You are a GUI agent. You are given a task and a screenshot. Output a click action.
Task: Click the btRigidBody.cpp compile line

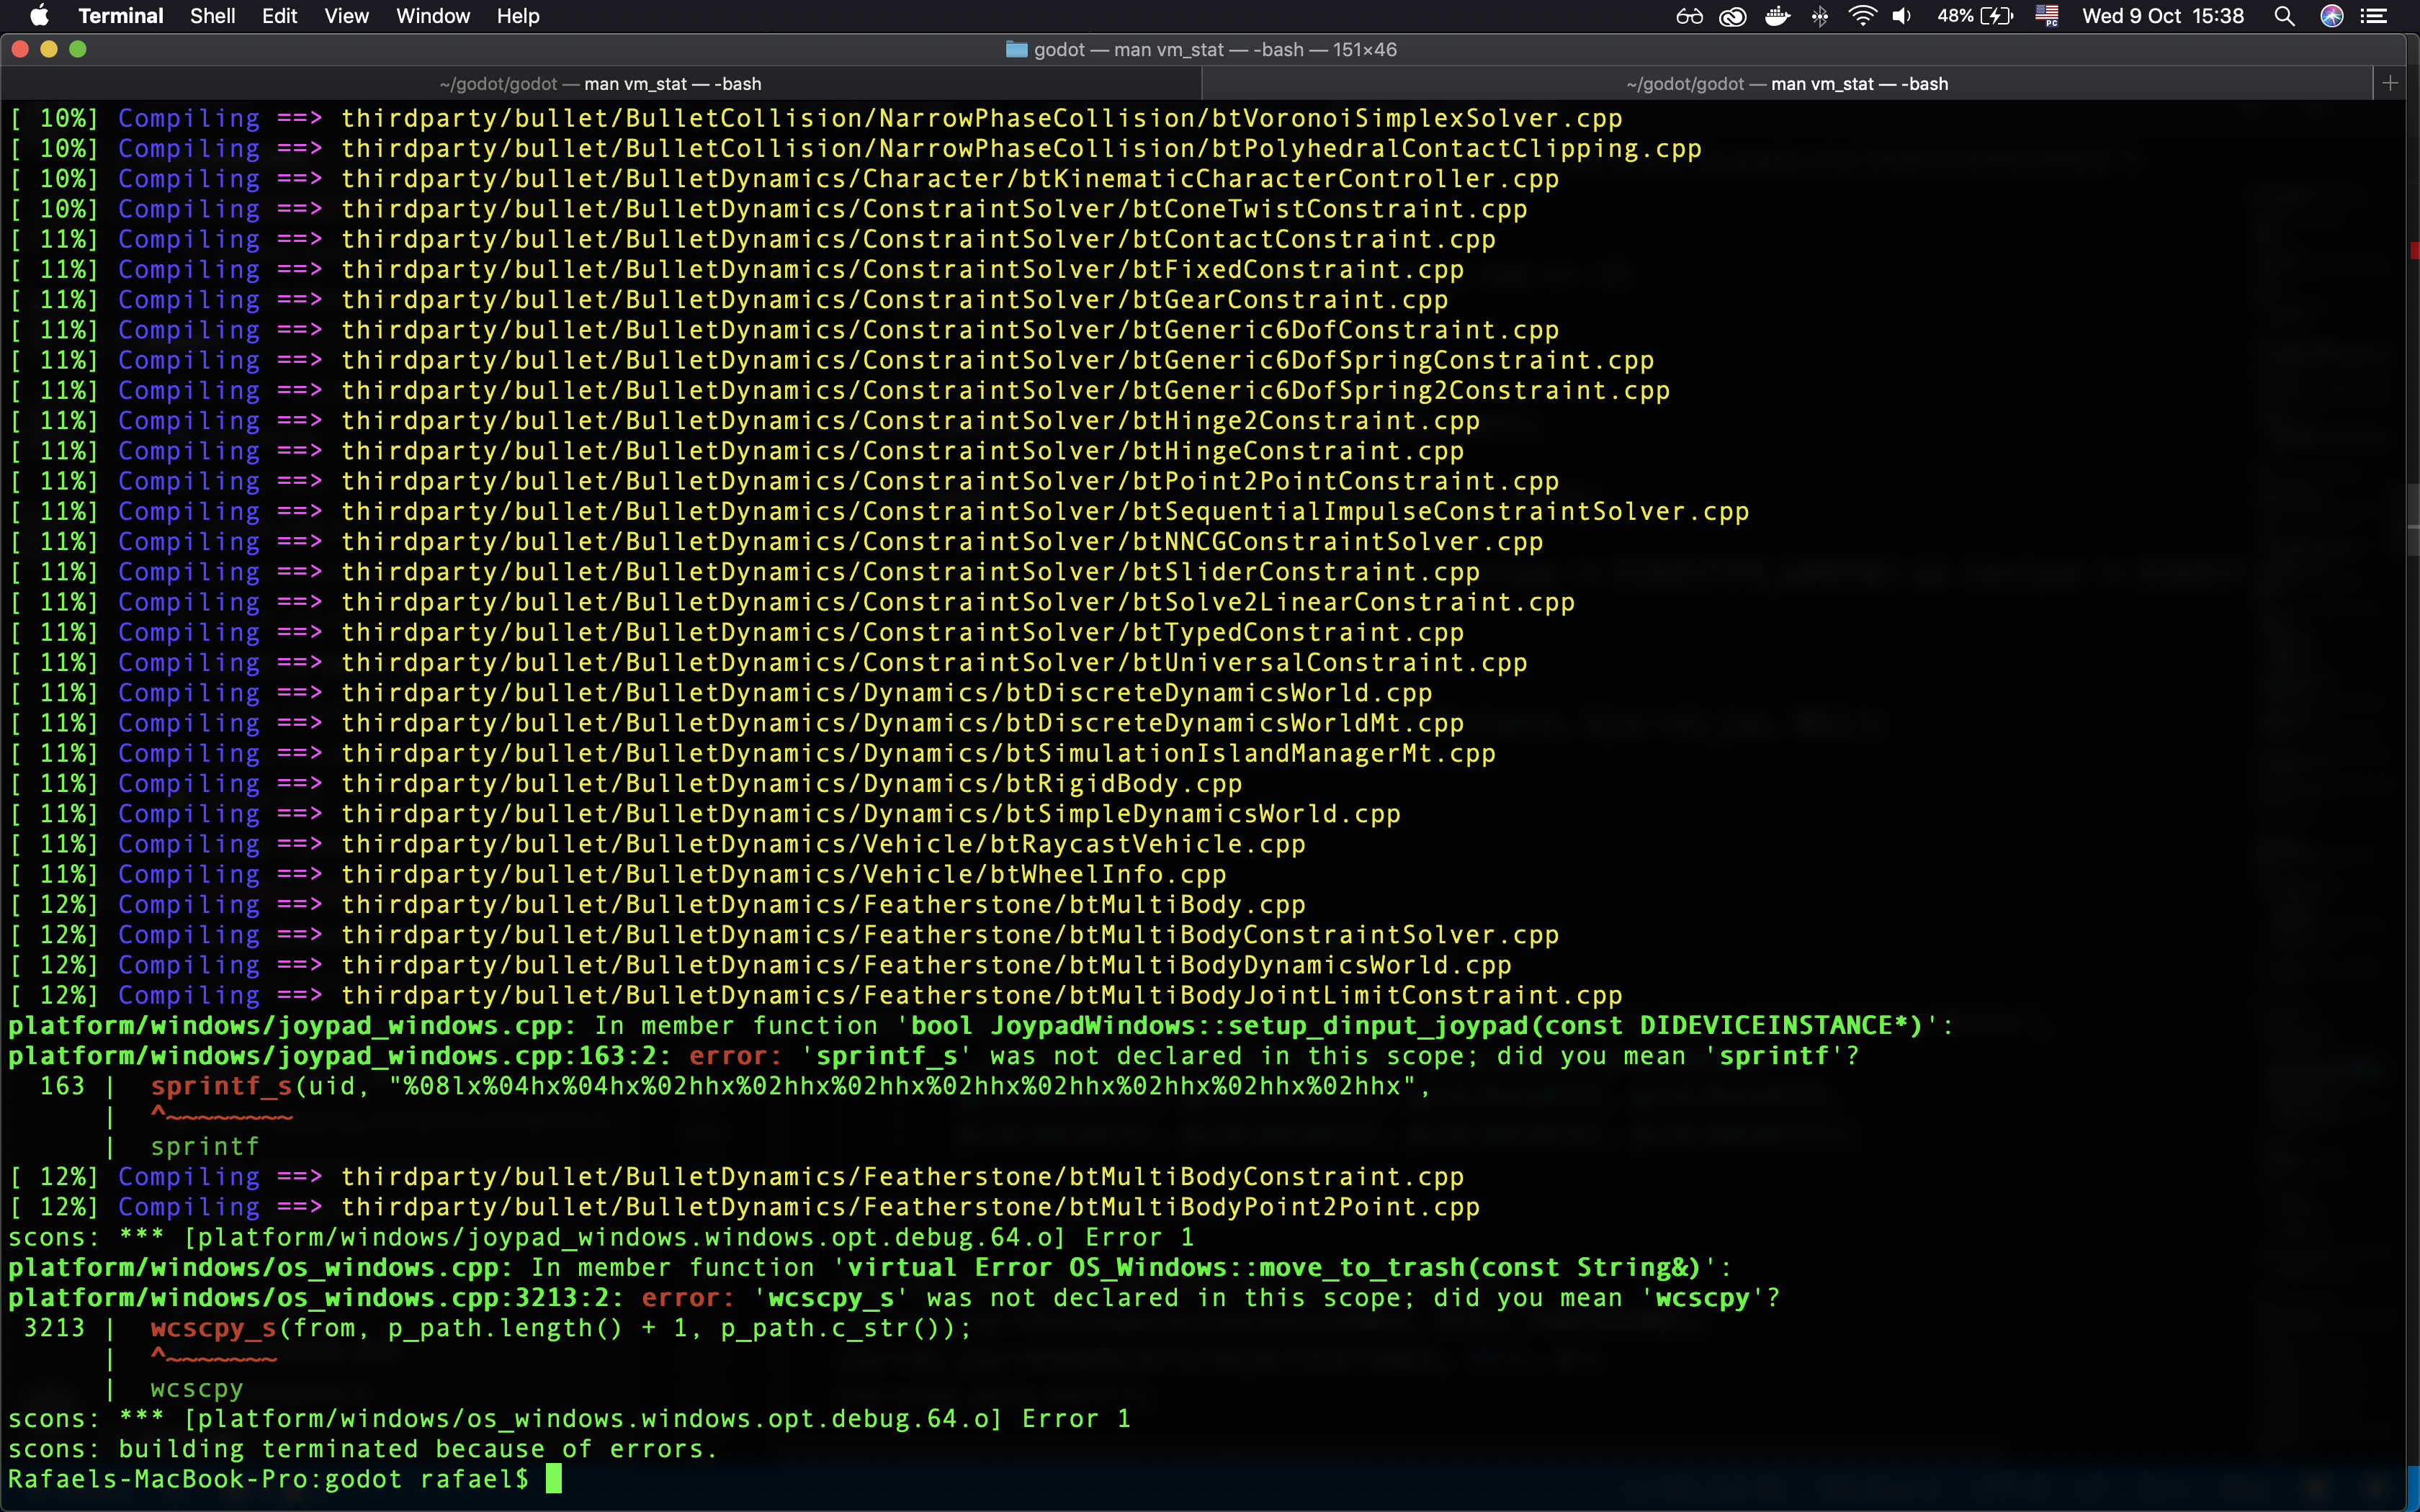[626, 784]
